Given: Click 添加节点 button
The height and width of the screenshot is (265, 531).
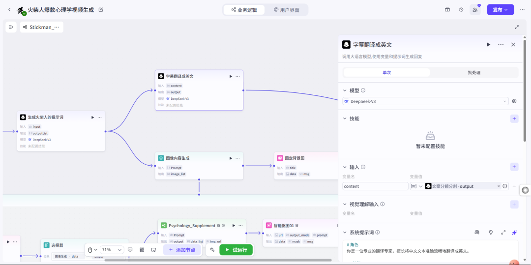Looking at the screenshot, I should click(x=182, y=250).
